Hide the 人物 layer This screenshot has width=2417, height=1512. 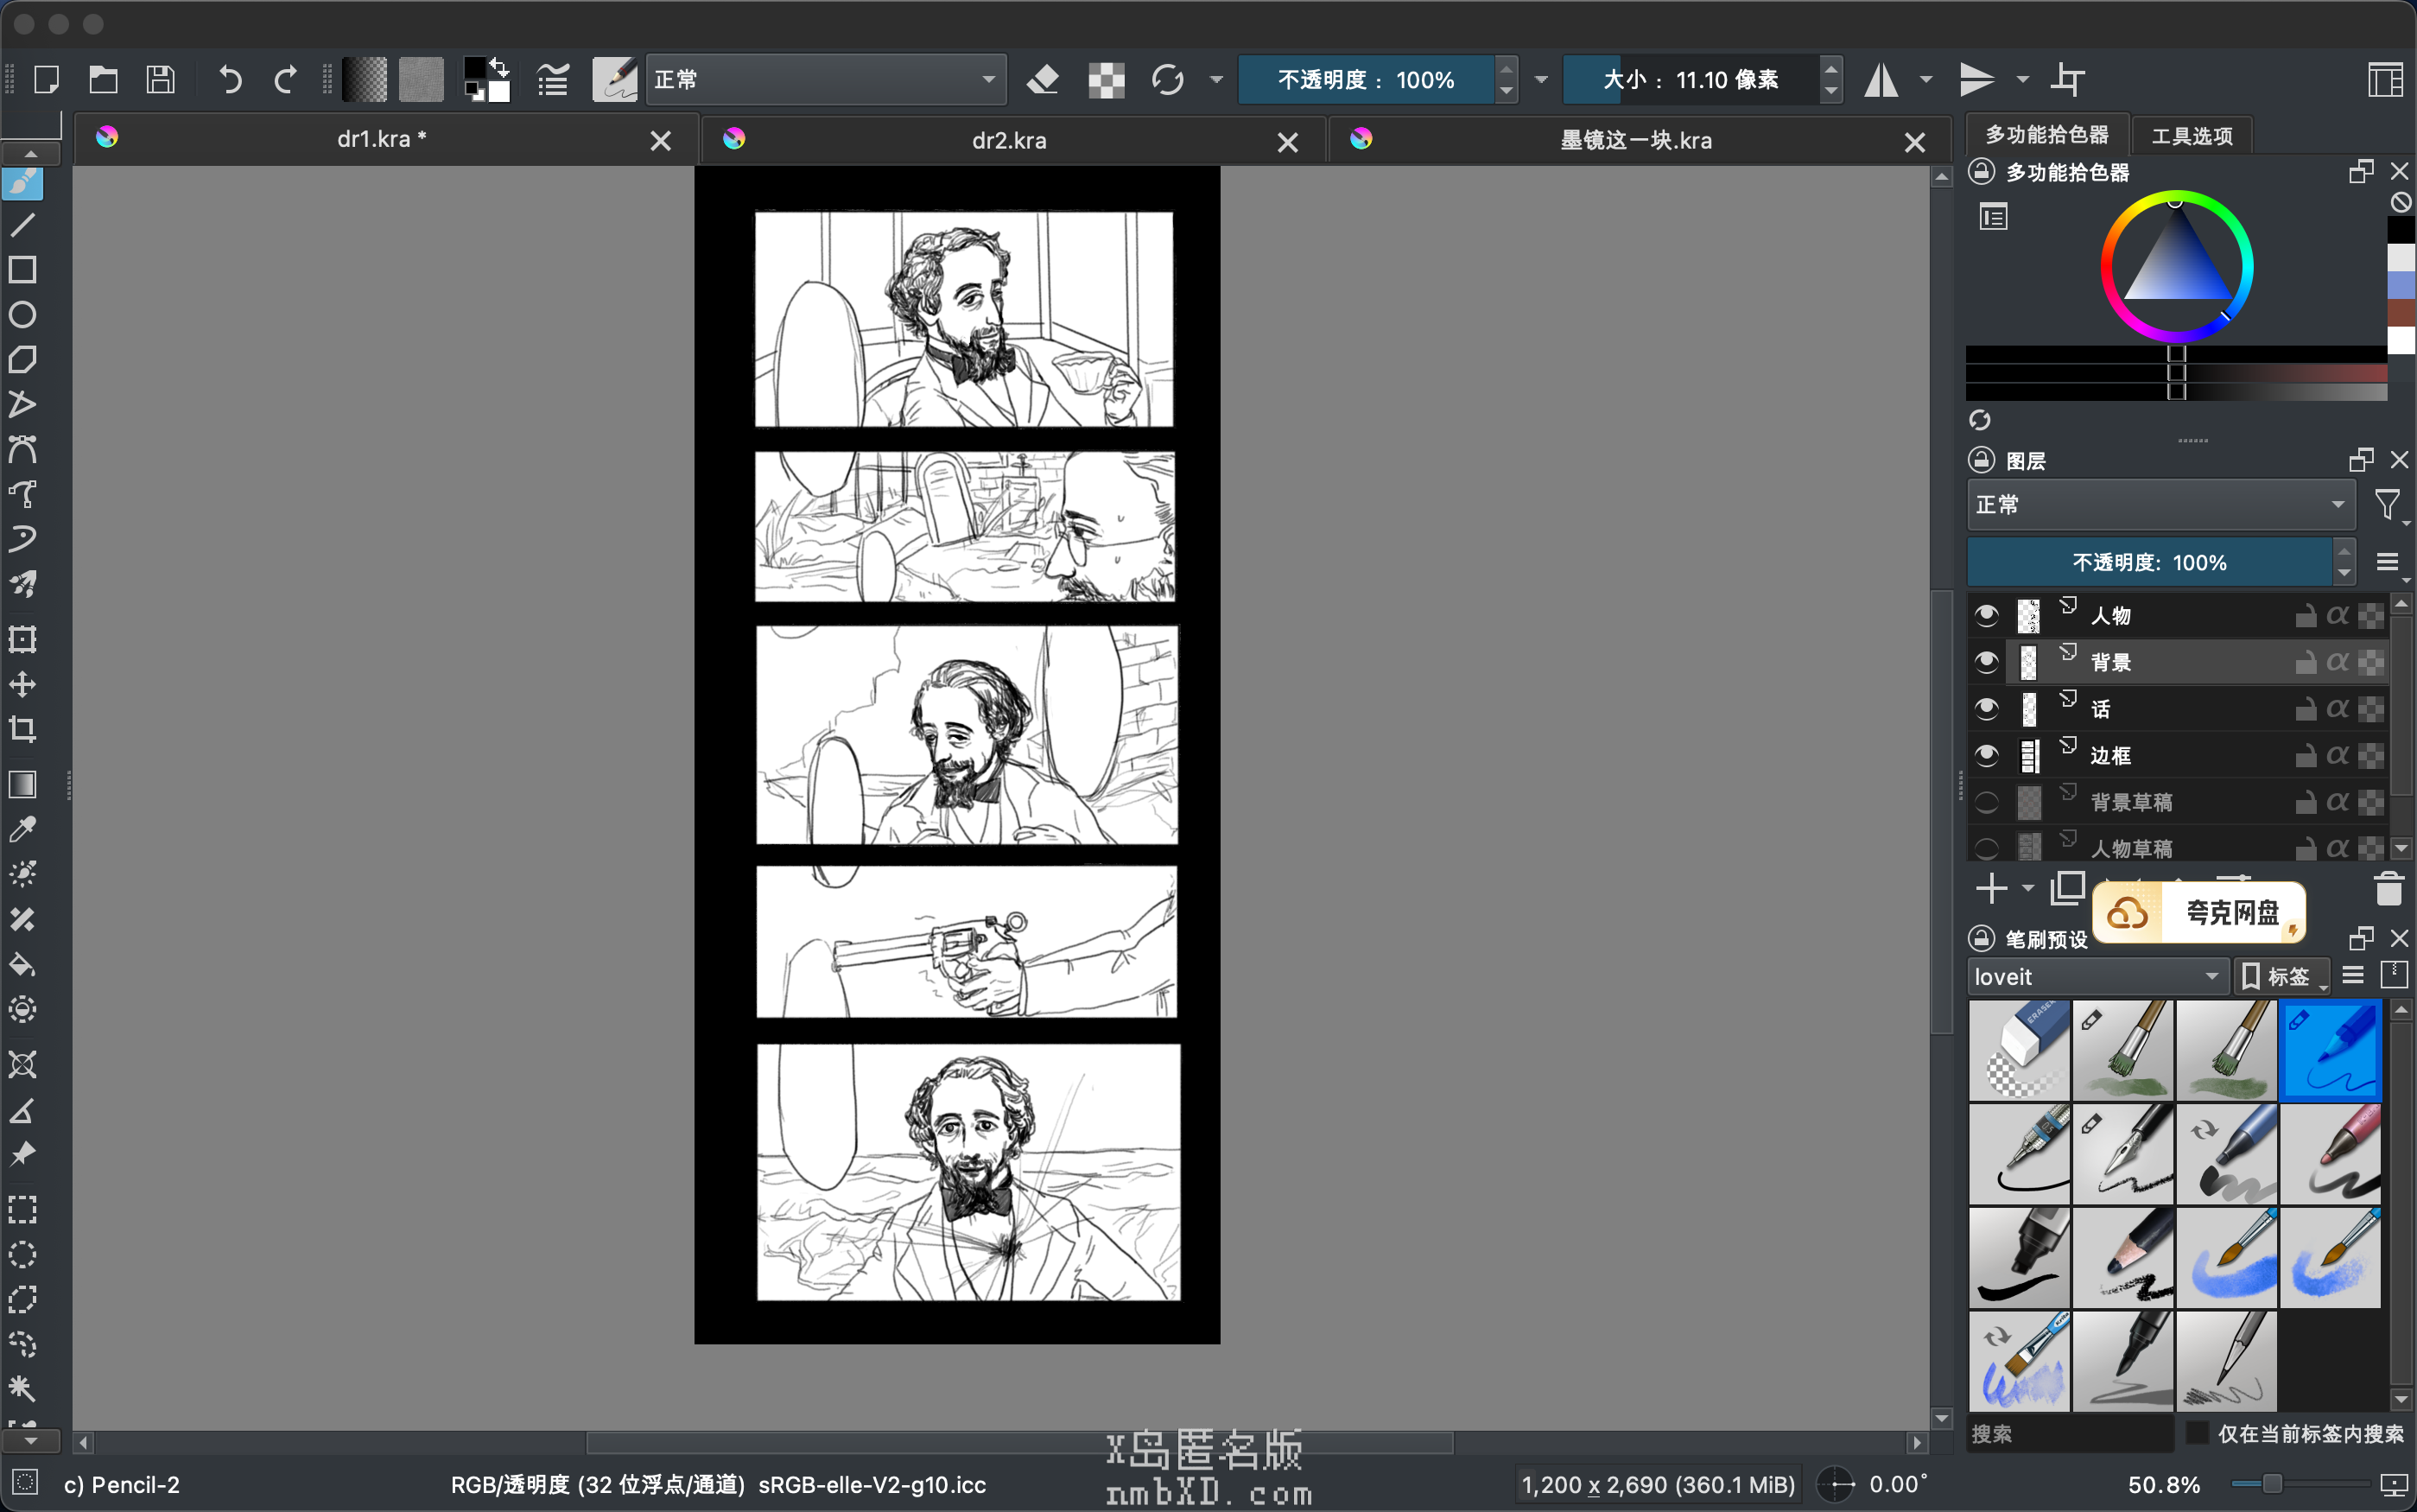(x=1986, y=615)
